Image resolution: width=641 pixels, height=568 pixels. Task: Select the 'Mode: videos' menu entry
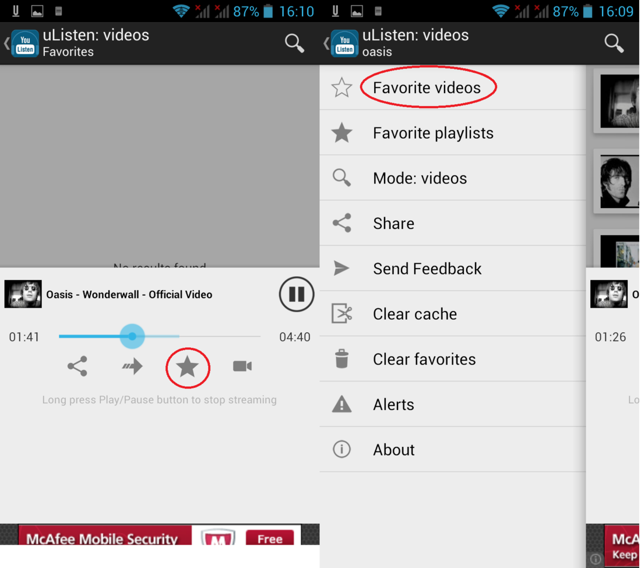453,178
